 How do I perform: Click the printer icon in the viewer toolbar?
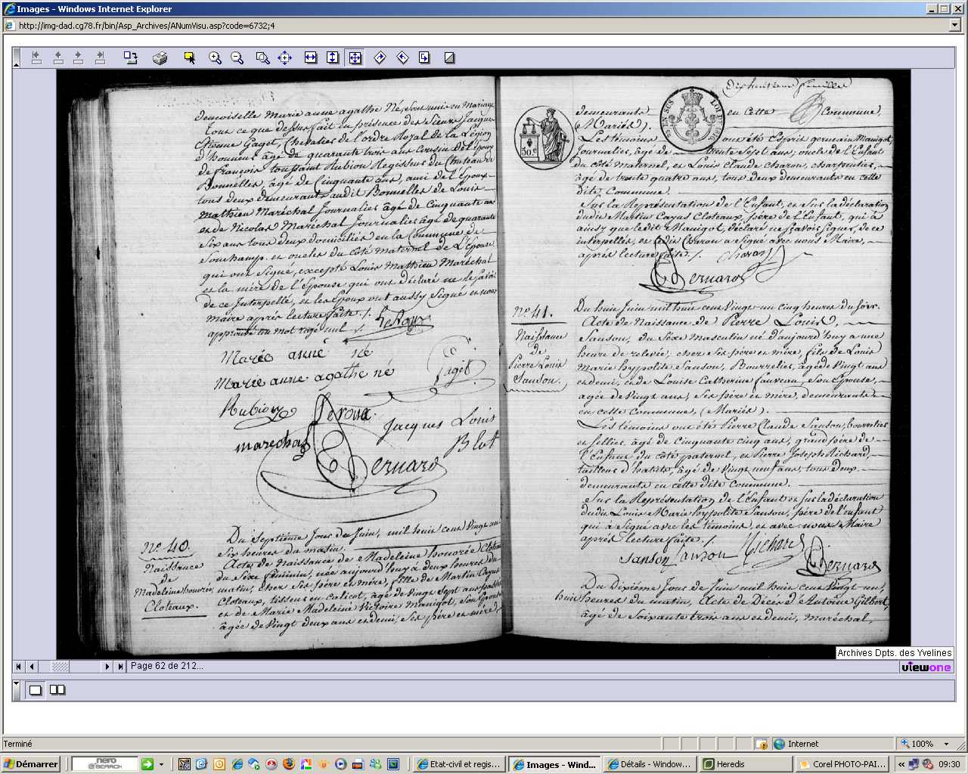[x=160, y=58]
